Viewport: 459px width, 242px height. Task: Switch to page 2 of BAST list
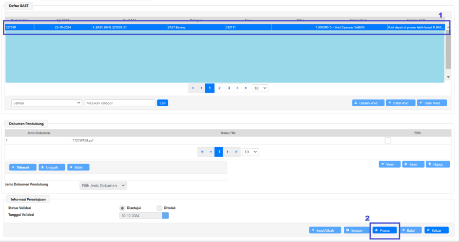(220, 88)
